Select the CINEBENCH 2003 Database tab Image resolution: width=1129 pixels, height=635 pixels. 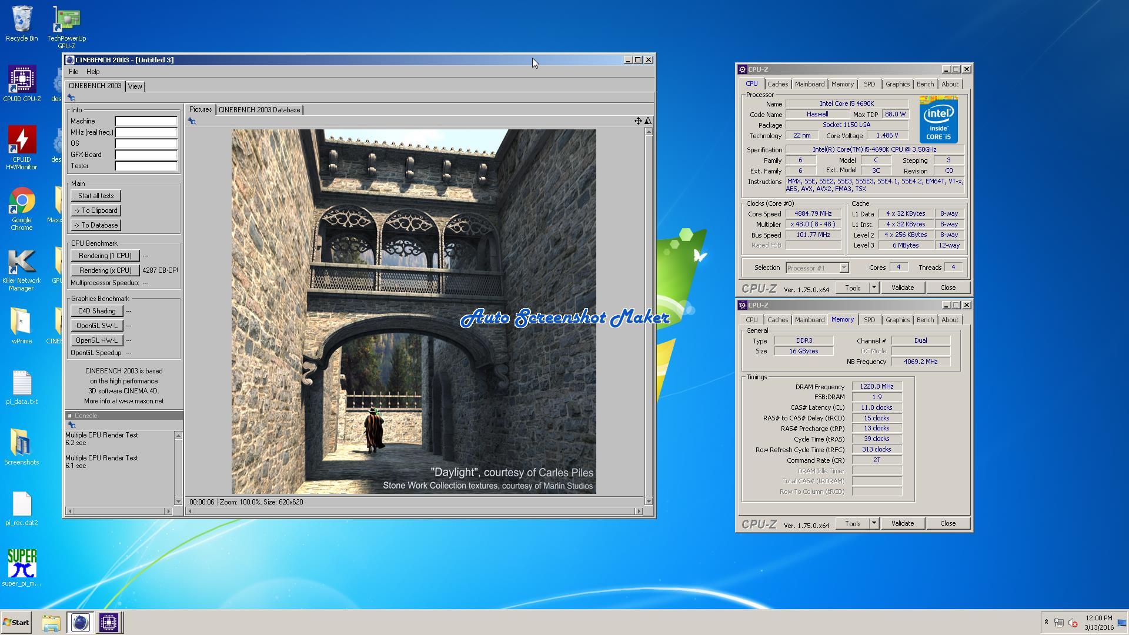point(259,110)
